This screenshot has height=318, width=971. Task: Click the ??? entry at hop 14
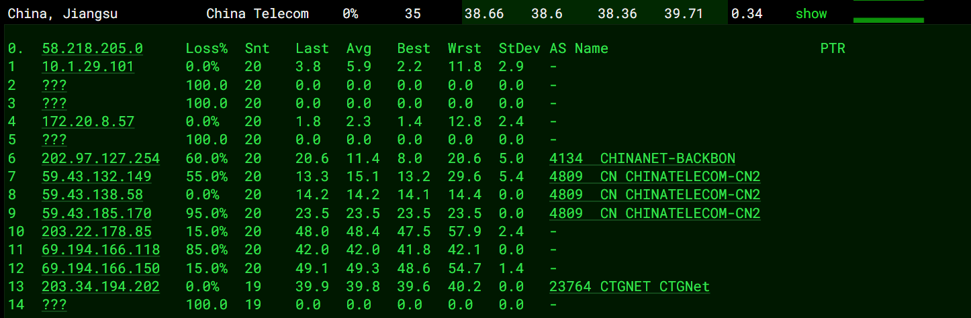(x=54, y=305)
